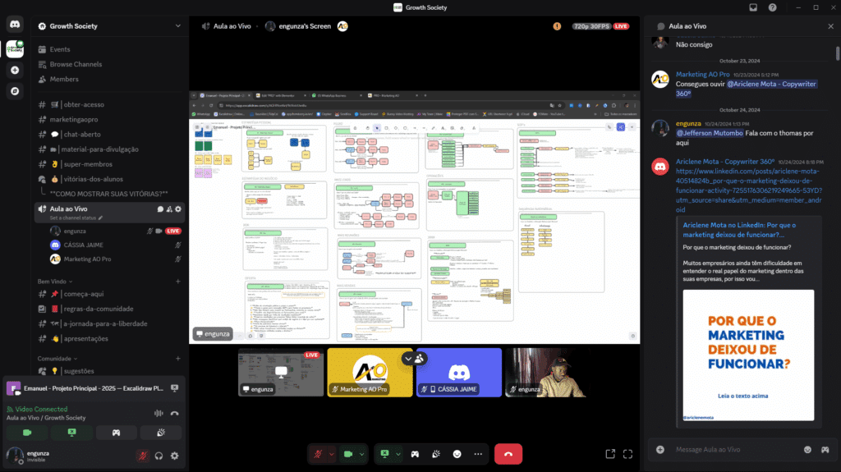Toggle screen share in bottom call bar
The width and height of the screenshot is (841, 472).
pyautogui.click(x=384, y=454)
